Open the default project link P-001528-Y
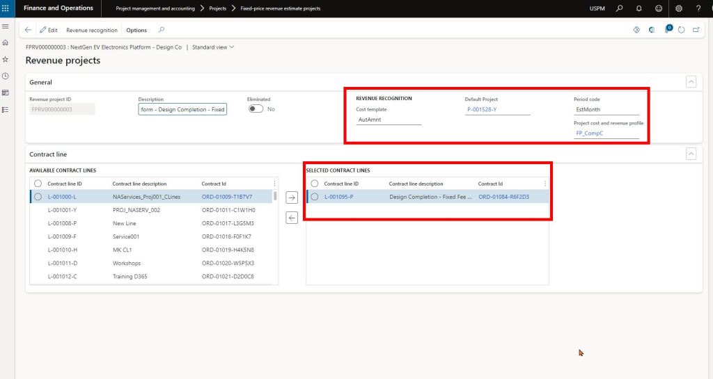Screen dimensions: 713x379 pos(482,109)
